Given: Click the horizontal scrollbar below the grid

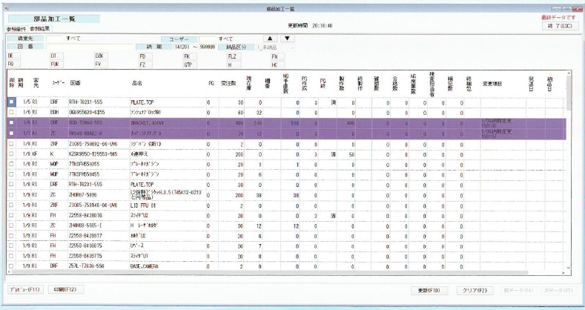Looking at the screenshot, I should (x=268, y=272).
